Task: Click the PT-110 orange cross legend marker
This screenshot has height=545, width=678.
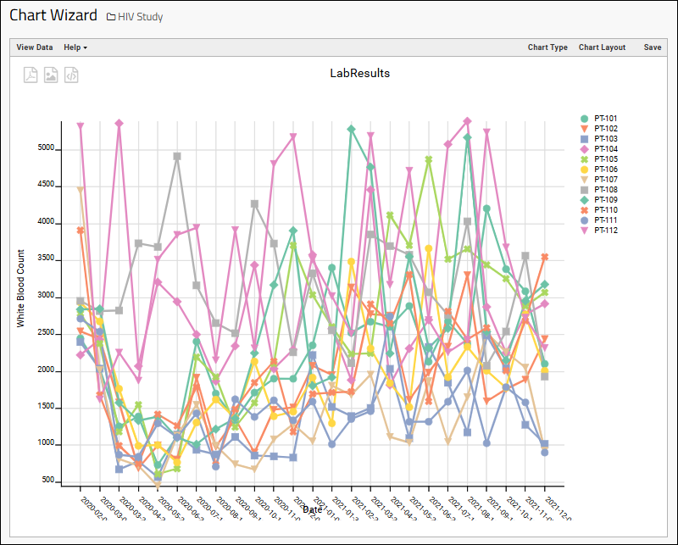Action: click(584, 209)
